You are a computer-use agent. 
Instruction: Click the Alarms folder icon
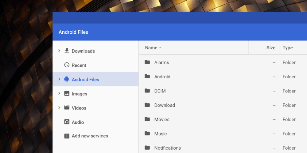[x=147, y=62]
